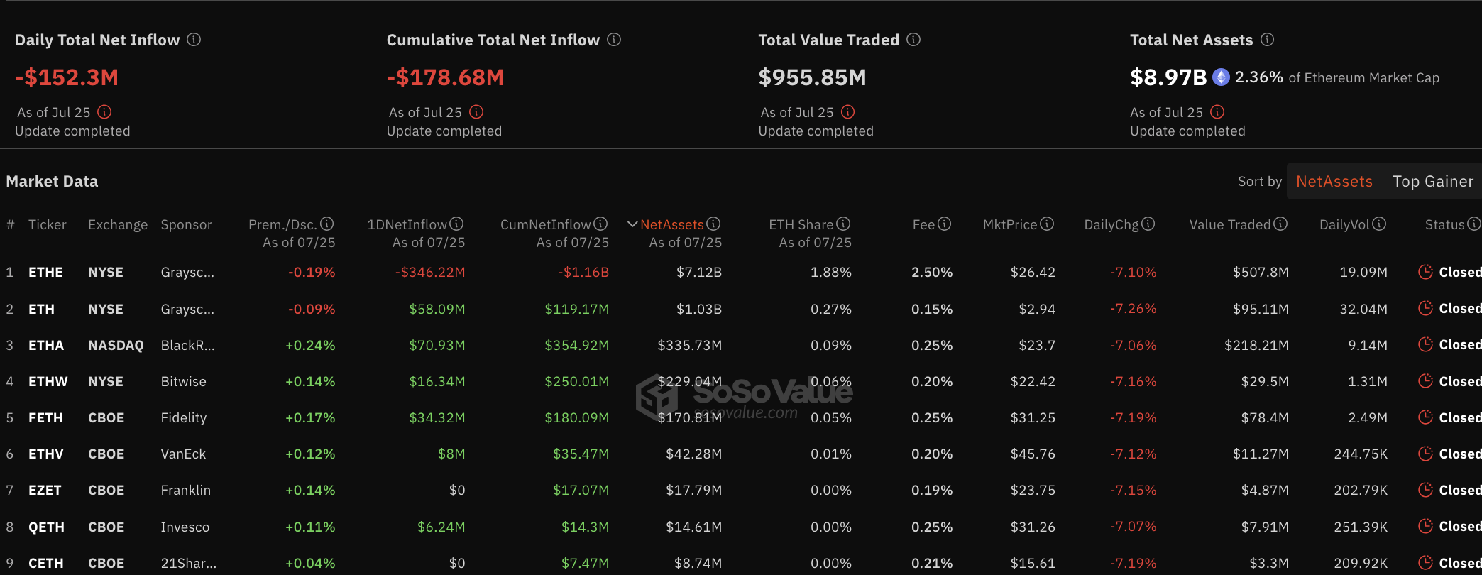Click the -$178.68M cumulative inflow figure
The height and width of the screenshot is (575, 1482).
pyautogui.click(x=445, y=77)
